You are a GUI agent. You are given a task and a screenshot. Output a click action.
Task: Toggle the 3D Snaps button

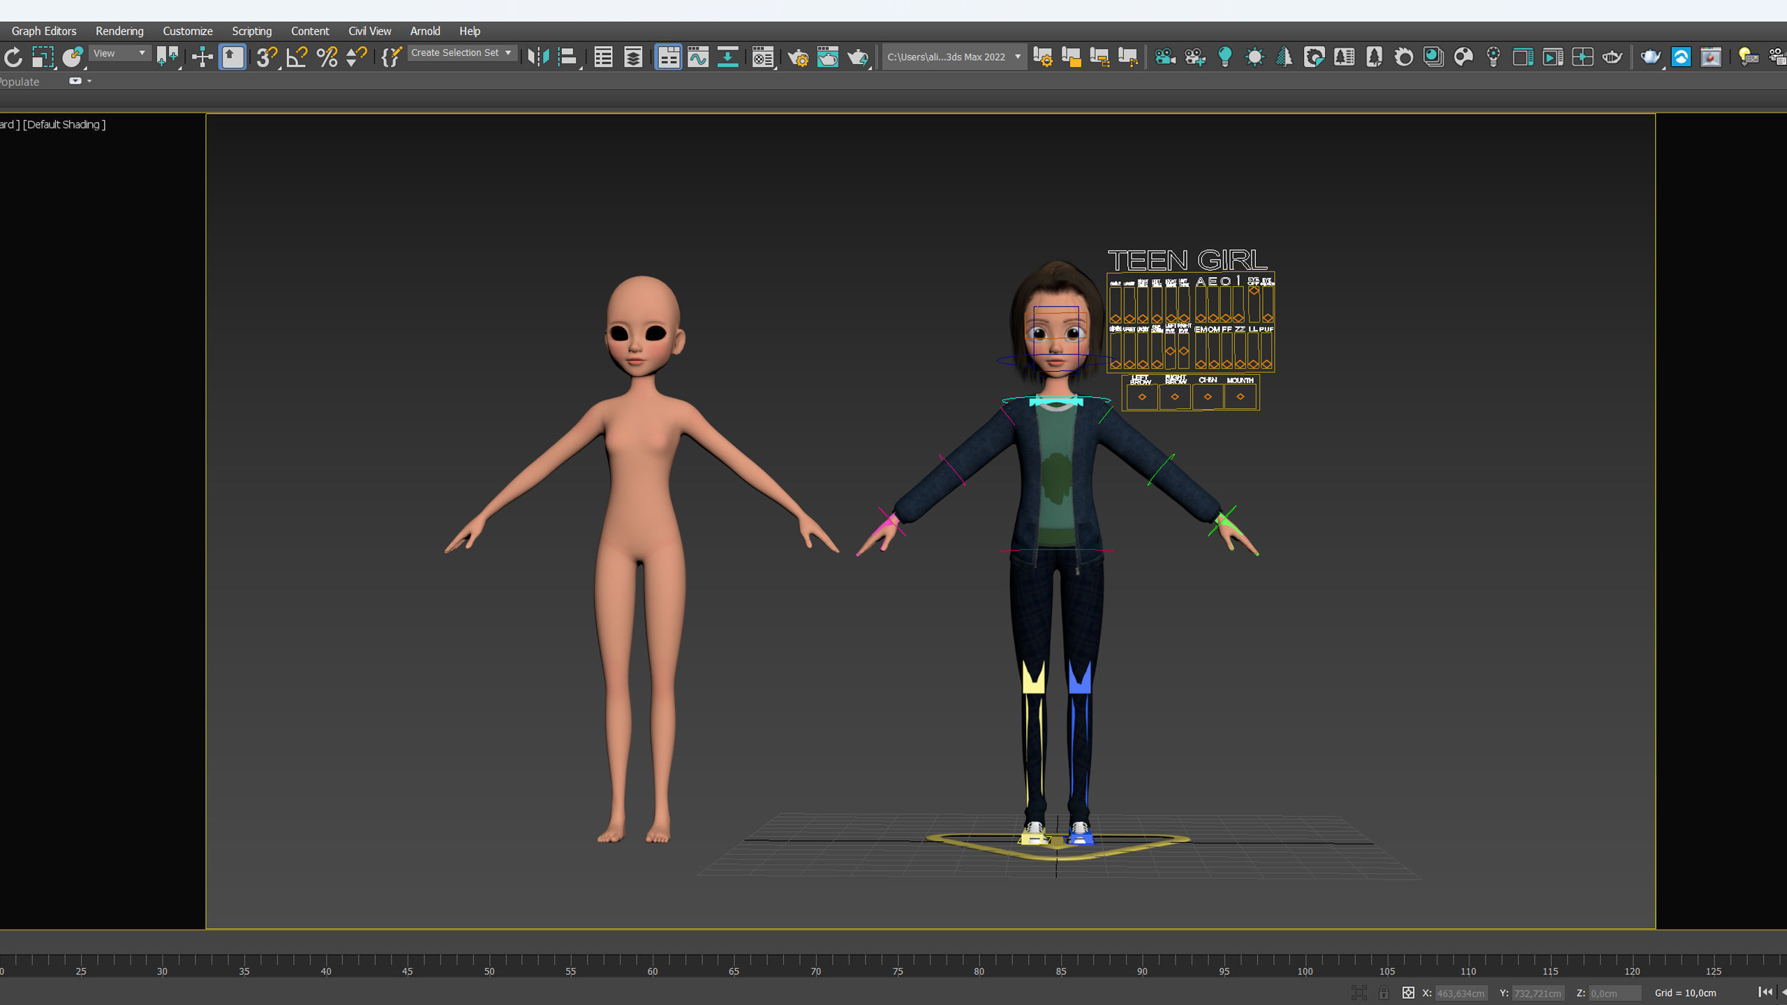pos(265,57)
